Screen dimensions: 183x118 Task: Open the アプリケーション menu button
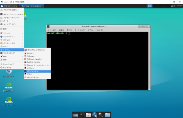9,6
